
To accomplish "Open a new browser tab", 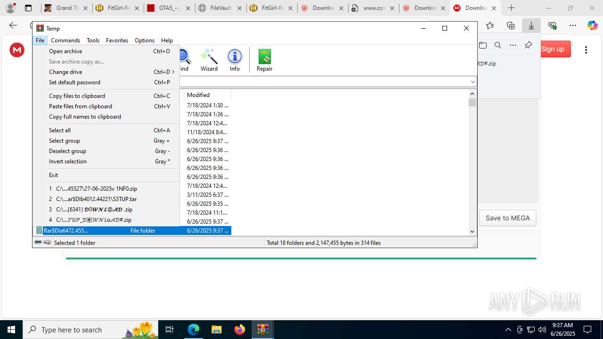I will pos(511,8).
